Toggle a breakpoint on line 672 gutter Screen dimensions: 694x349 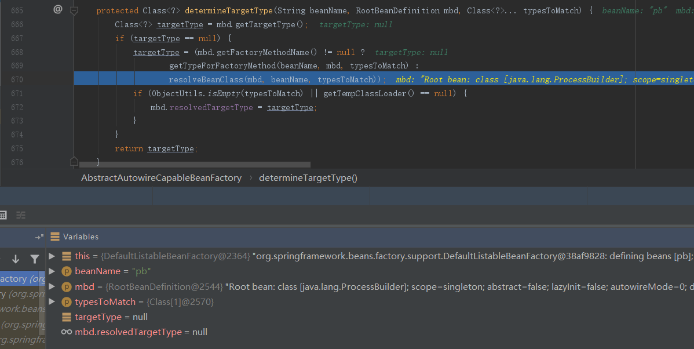[35, 107]
